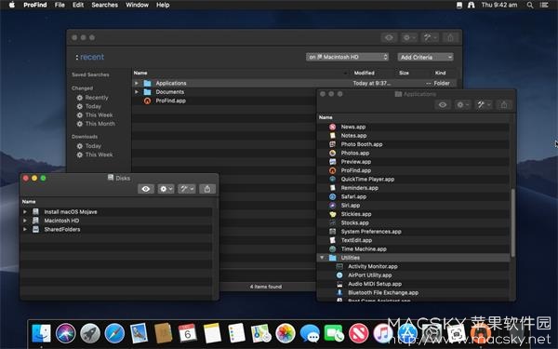Select Activity Monitor.app under Utilities
Image resolution: width=558 pixels, height=349 pixels.
click(414, 266)
